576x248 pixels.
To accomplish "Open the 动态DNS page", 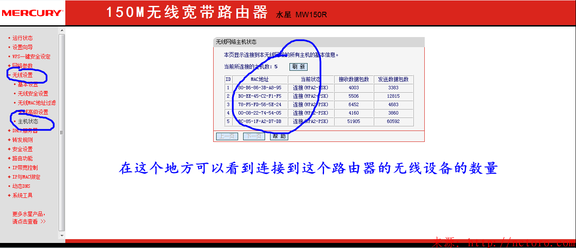I will click(x=21, y=186).
